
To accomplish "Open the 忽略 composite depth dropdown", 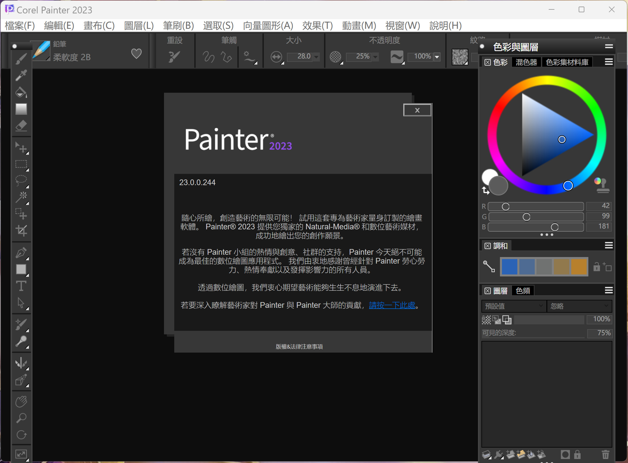I will point(580,306).
